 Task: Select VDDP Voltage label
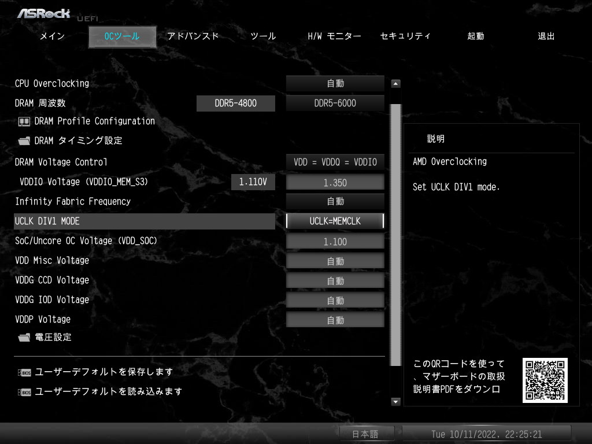[x=43, y=319]
